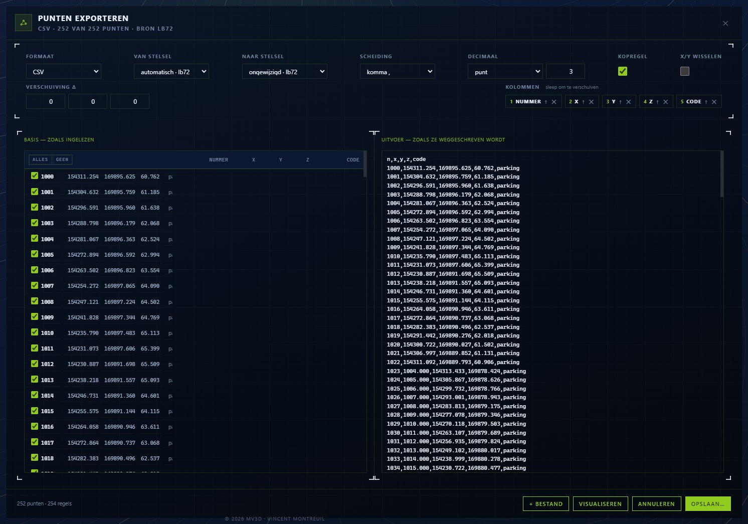
Task: Select all points with ALLES
Action: [40, 159]
